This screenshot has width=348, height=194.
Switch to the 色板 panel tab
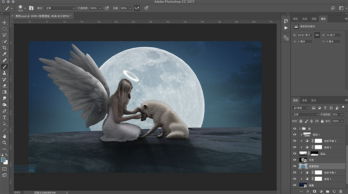(305, 19)
